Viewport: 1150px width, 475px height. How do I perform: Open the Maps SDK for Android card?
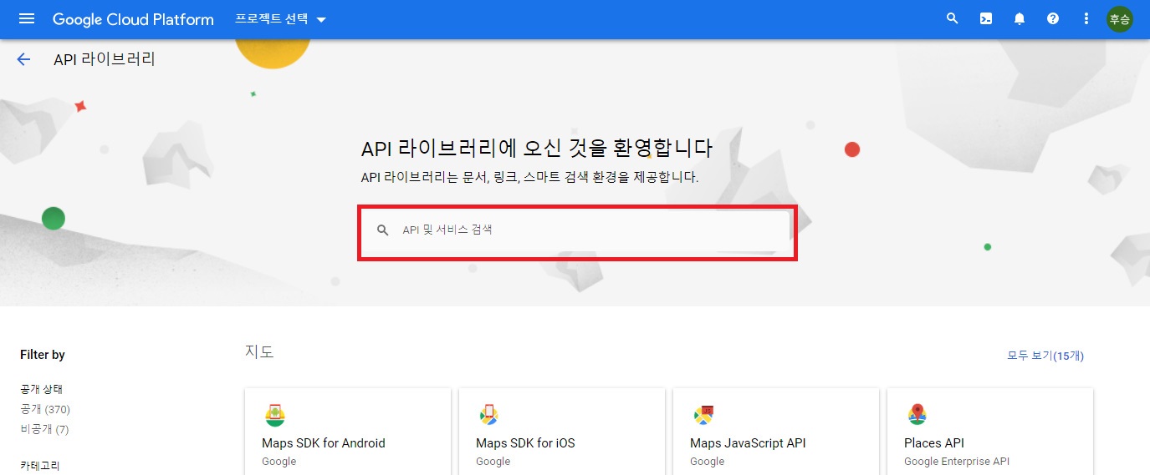(348, 432)
